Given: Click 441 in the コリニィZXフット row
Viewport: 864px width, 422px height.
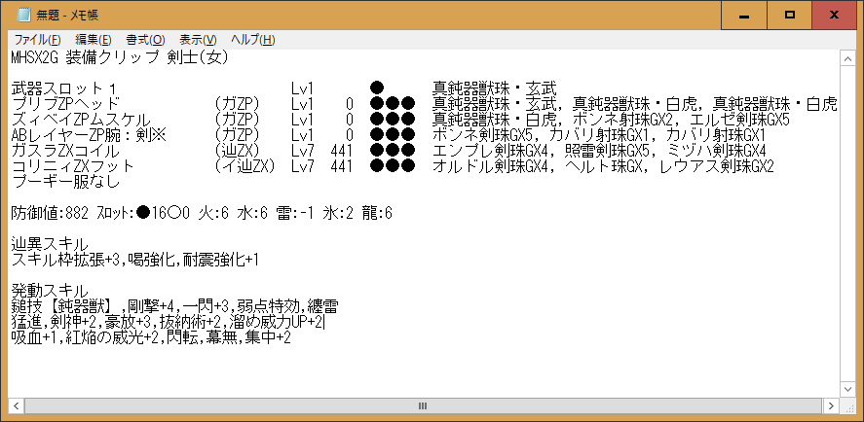Looking at the screenshot, I should click(342, 165).
